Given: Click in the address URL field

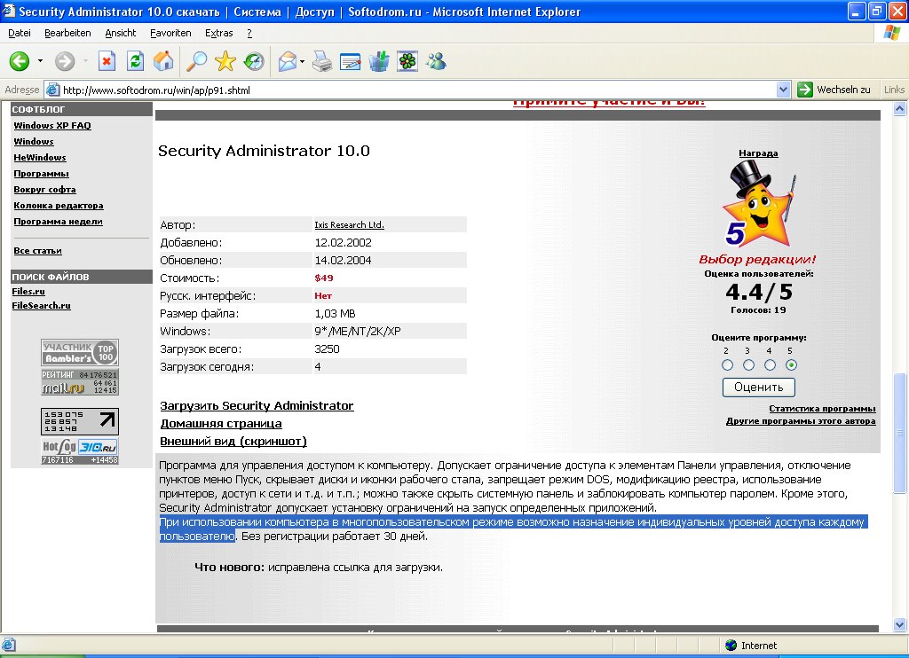Looking at the screenshot, I should (417, 90).
